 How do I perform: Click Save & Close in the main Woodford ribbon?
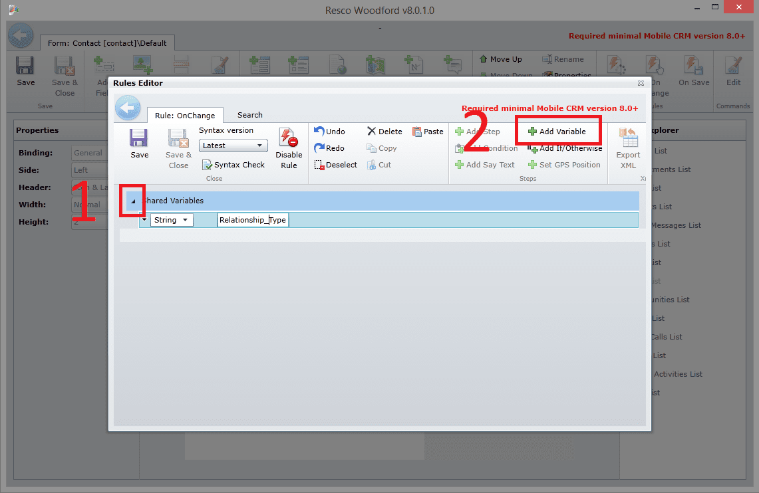click(x=65, y=76)
